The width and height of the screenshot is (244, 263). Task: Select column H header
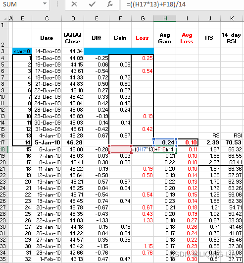(165, 18)
